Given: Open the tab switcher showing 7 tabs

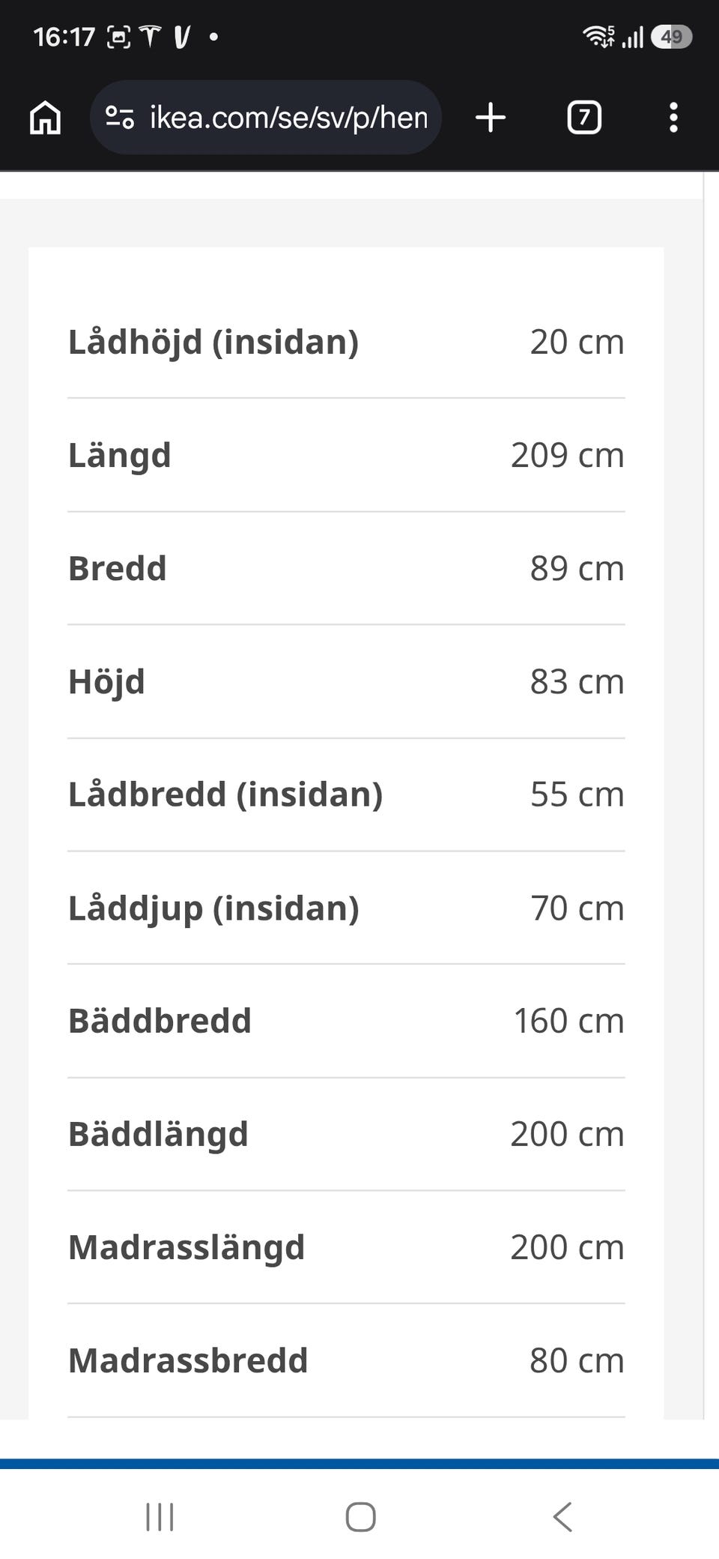Looking at the screenshot, I should (584, 118).
